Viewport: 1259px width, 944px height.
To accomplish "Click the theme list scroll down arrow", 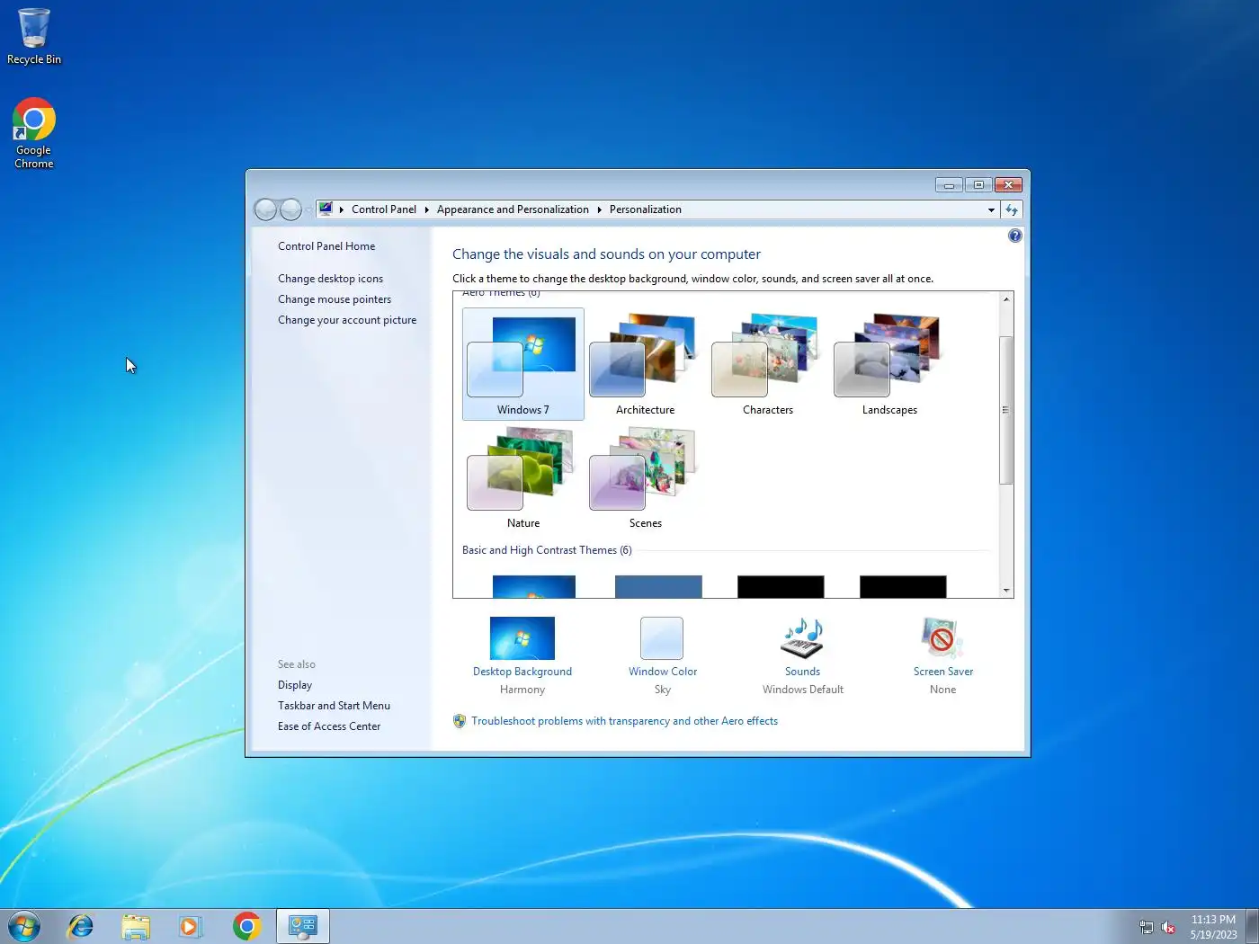I will (x=1006, y=591).
